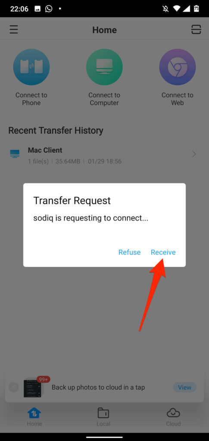Tap the WhatsApp notification icon
209x441 pixels.
tap(49, 9)
